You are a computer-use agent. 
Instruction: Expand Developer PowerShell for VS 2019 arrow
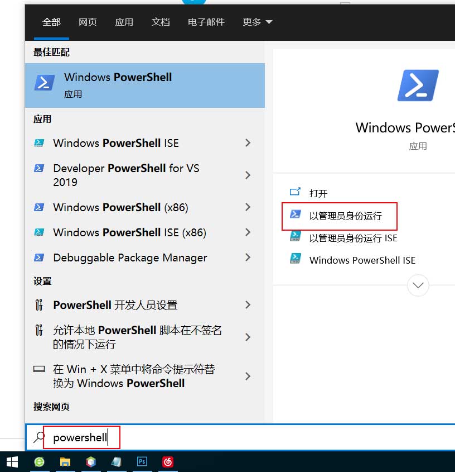tap(248, 175)
